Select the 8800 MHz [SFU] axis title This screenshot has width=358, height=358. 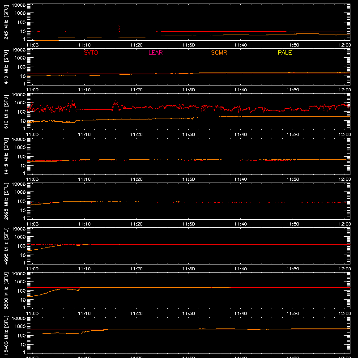click(6, 290)
